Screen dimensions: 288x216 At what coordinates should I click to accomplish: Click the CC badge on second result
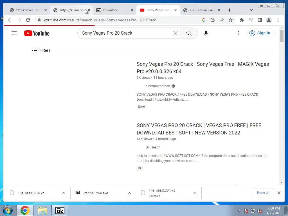pyautogui.click(x=140, y=168)
